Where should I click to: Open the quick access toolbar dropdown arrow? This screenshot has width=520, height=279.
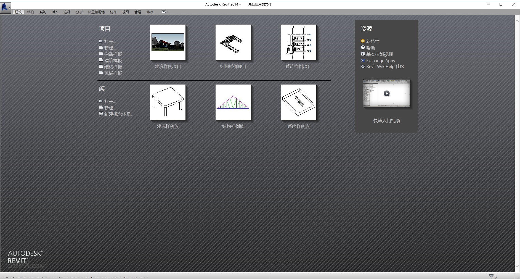(x=167, y=12)
